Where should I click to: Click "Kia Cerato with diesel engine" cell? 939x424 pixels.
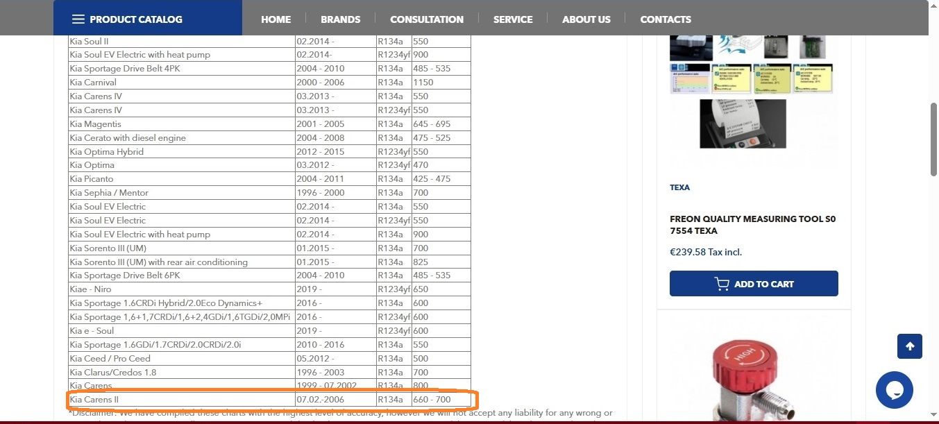pos(182,137)
